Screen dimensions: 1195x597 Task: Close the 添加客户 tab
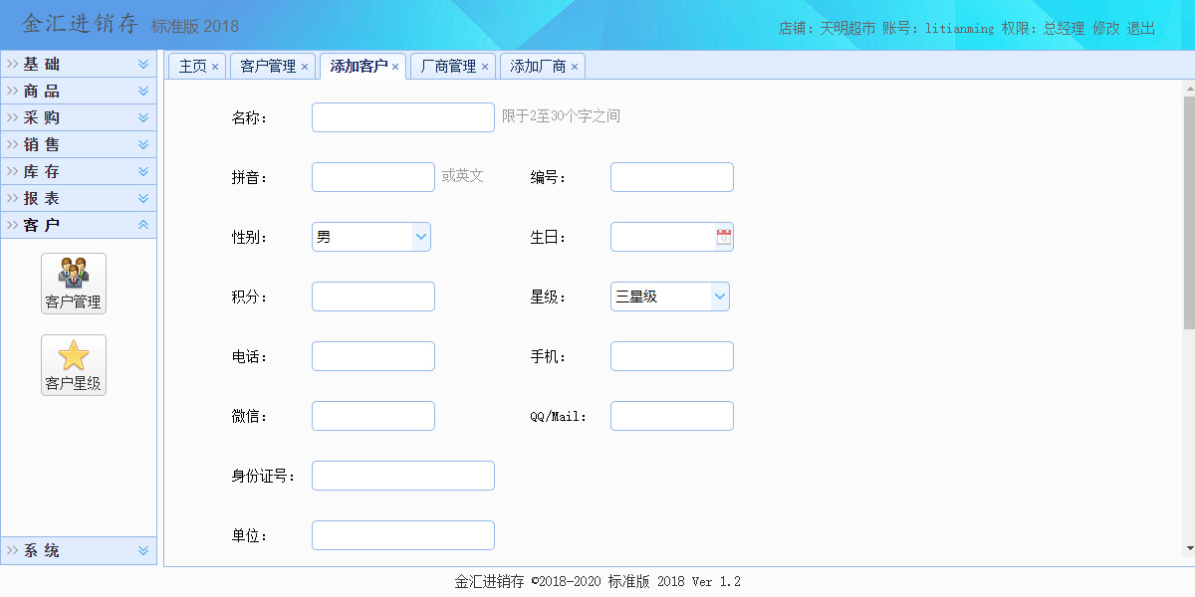click(395, 67)
